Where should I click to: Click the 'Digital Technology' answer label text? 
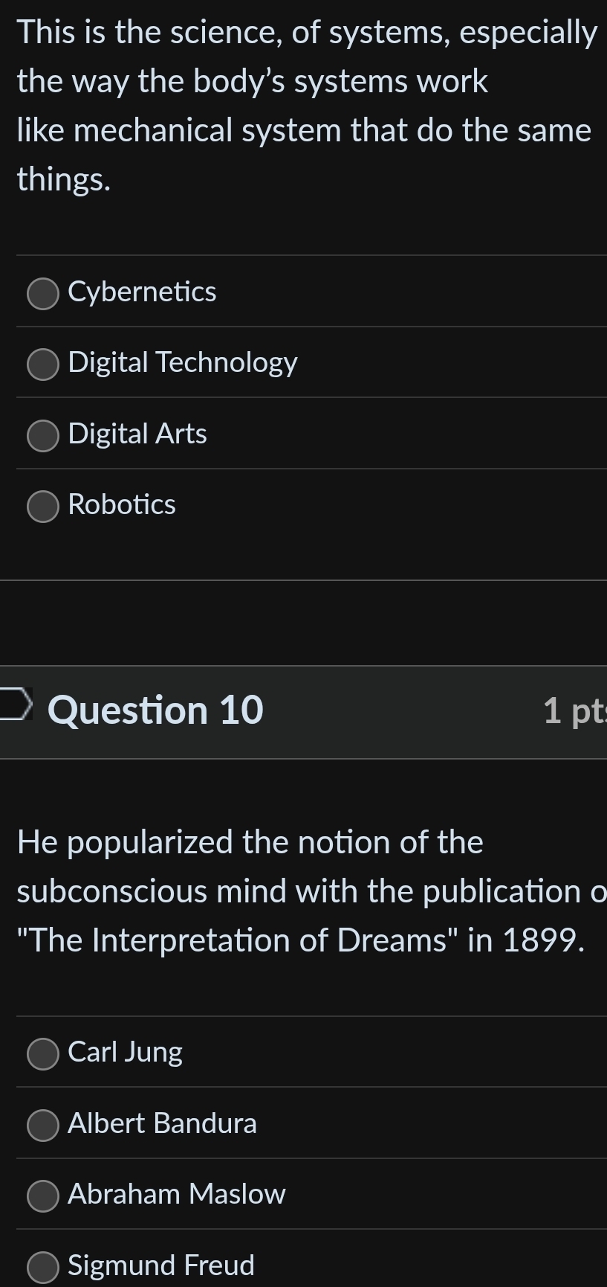pos(183,362)
